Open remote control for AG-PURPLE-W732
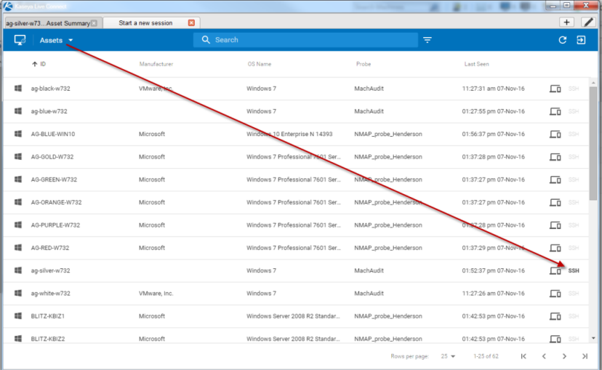Viewport: 602px width, 370px height. click(x=555, y=225)
